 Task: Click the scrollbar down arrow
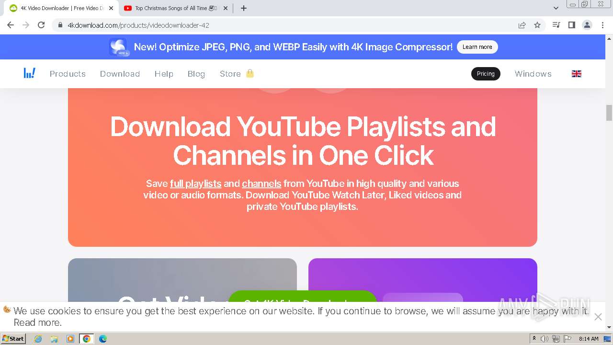pos(609,327)
